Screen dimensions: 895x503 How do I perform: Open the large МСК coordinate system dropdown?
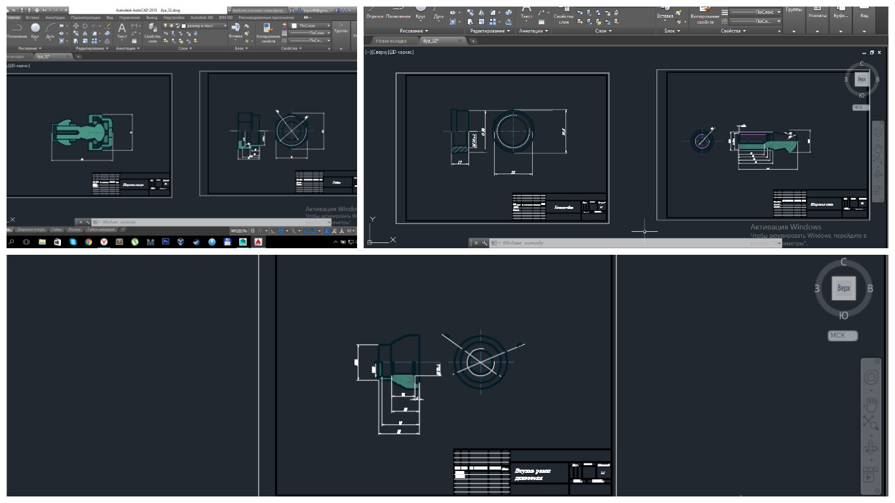tap(843, 335)
